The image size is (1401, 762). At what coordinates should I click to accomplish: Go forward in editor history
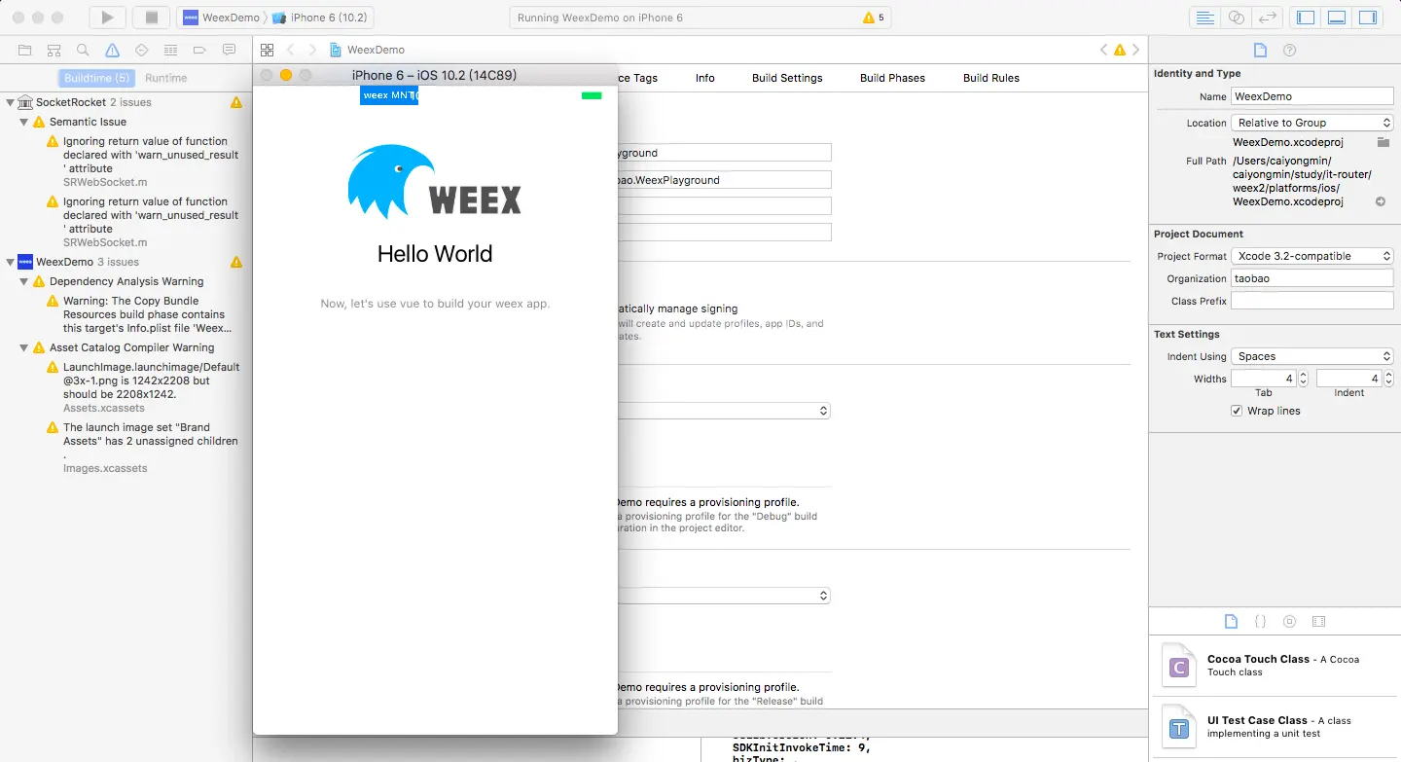312,50
